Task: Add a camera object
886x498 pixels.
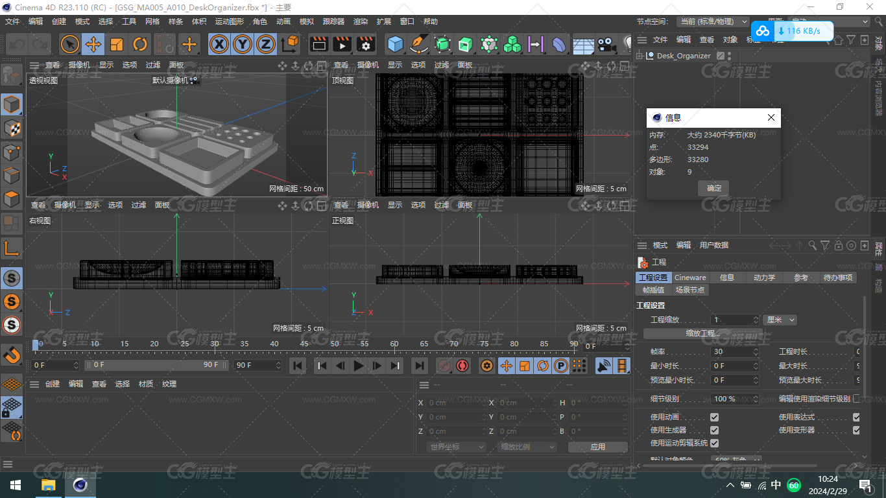Action: pyautogui.click(x=606, y=44)
